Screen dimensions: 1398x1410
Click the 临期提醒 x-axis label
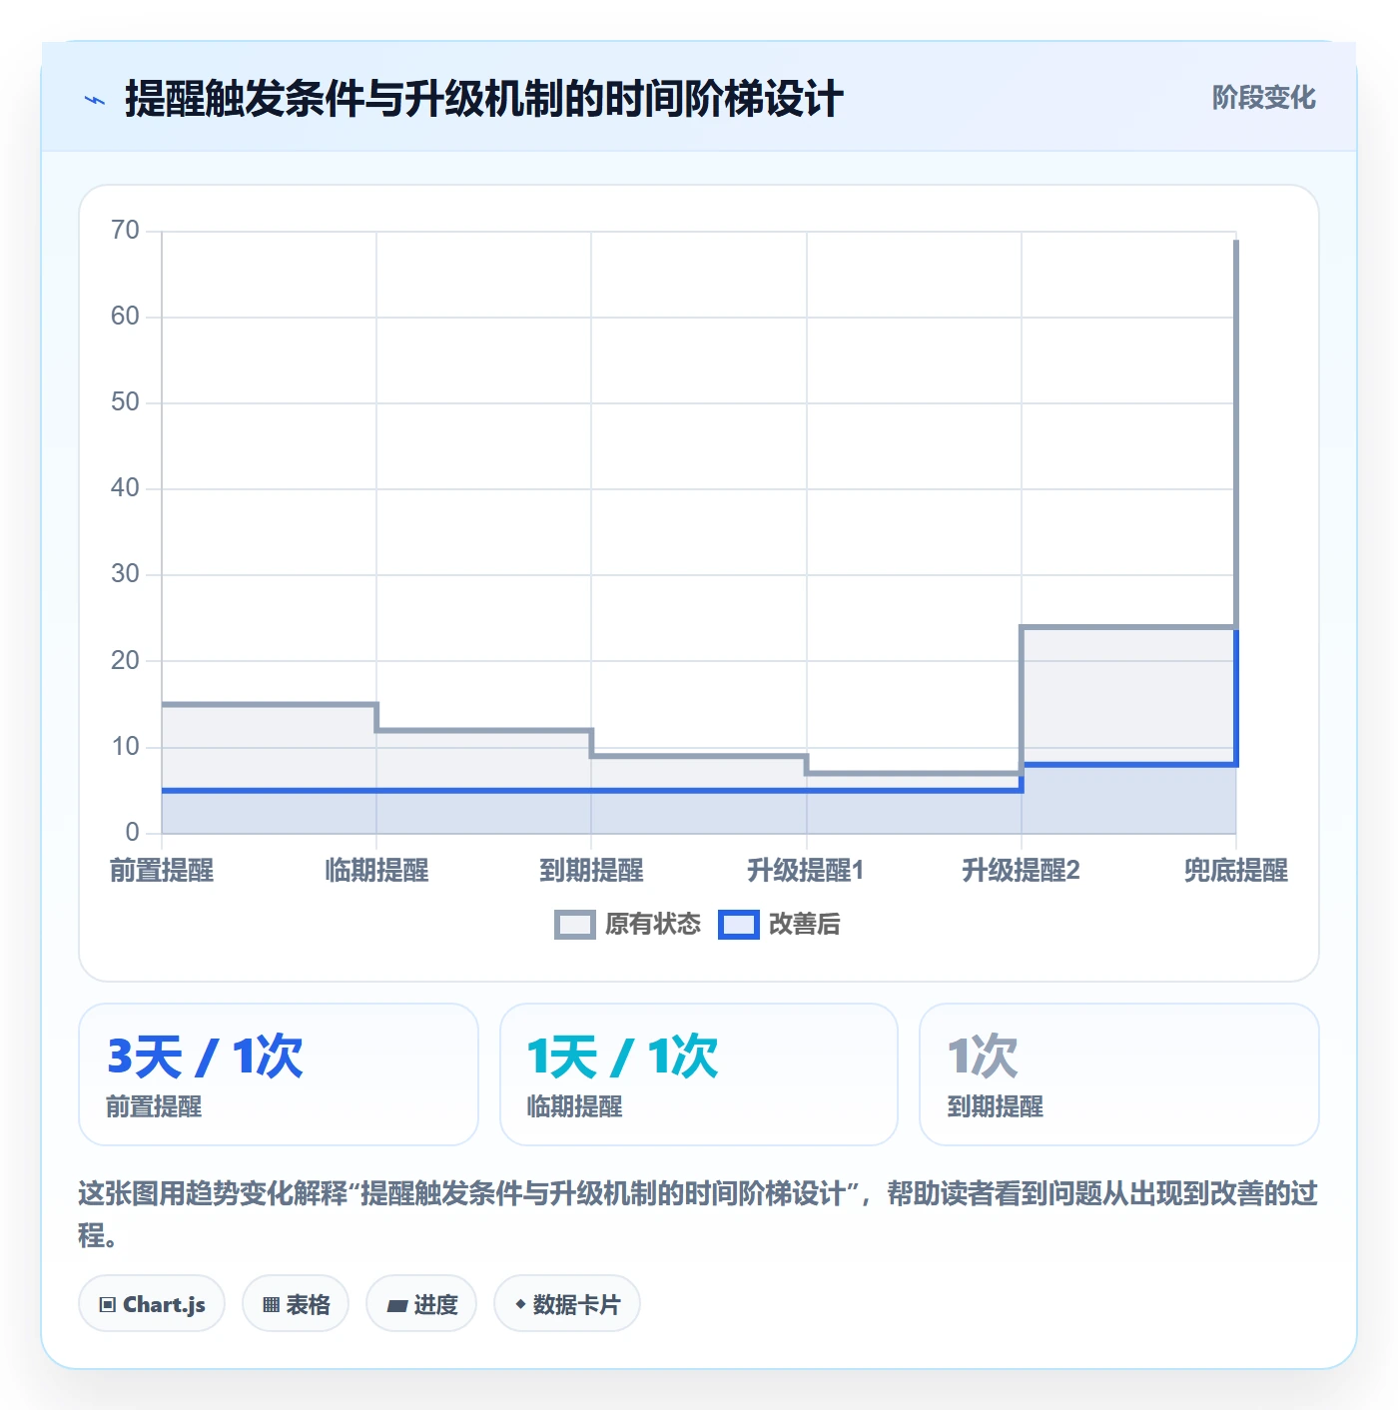(x=376, y=871)
